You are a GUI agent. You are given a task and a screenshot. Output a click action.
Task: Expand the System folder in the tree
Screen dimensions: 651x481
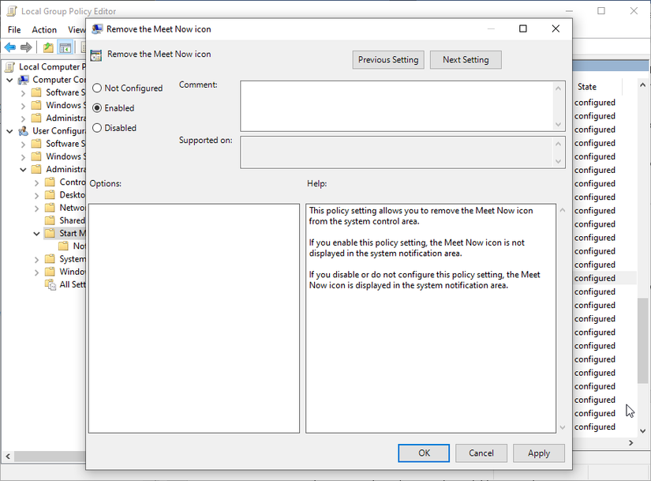coord(36,258)
